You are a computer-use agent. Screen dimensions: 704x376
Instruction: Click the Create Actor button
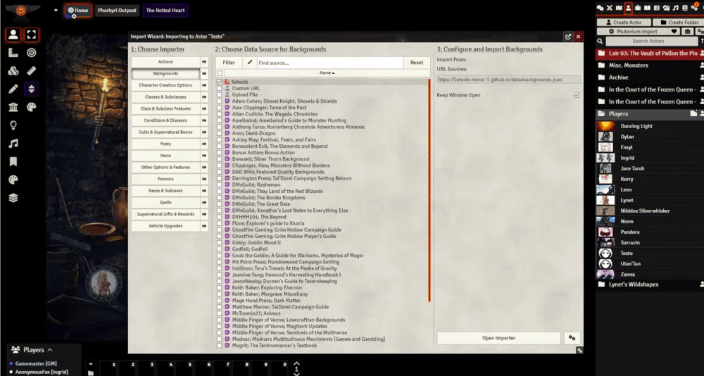(x=624, y=22)
